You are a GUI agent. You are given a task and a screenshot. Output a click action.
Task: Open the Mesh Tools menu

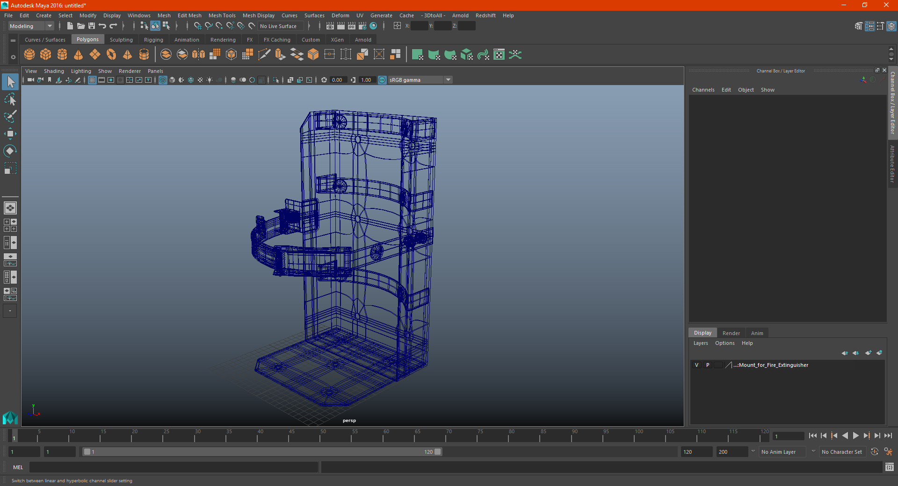click(222, 15)
